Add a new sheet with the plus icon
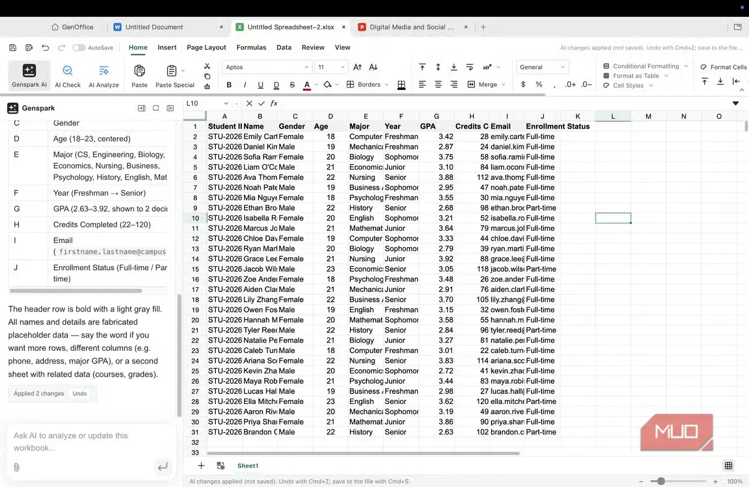Image resolution: width=749 pixels, height=487 pixels. click(201, 466)
